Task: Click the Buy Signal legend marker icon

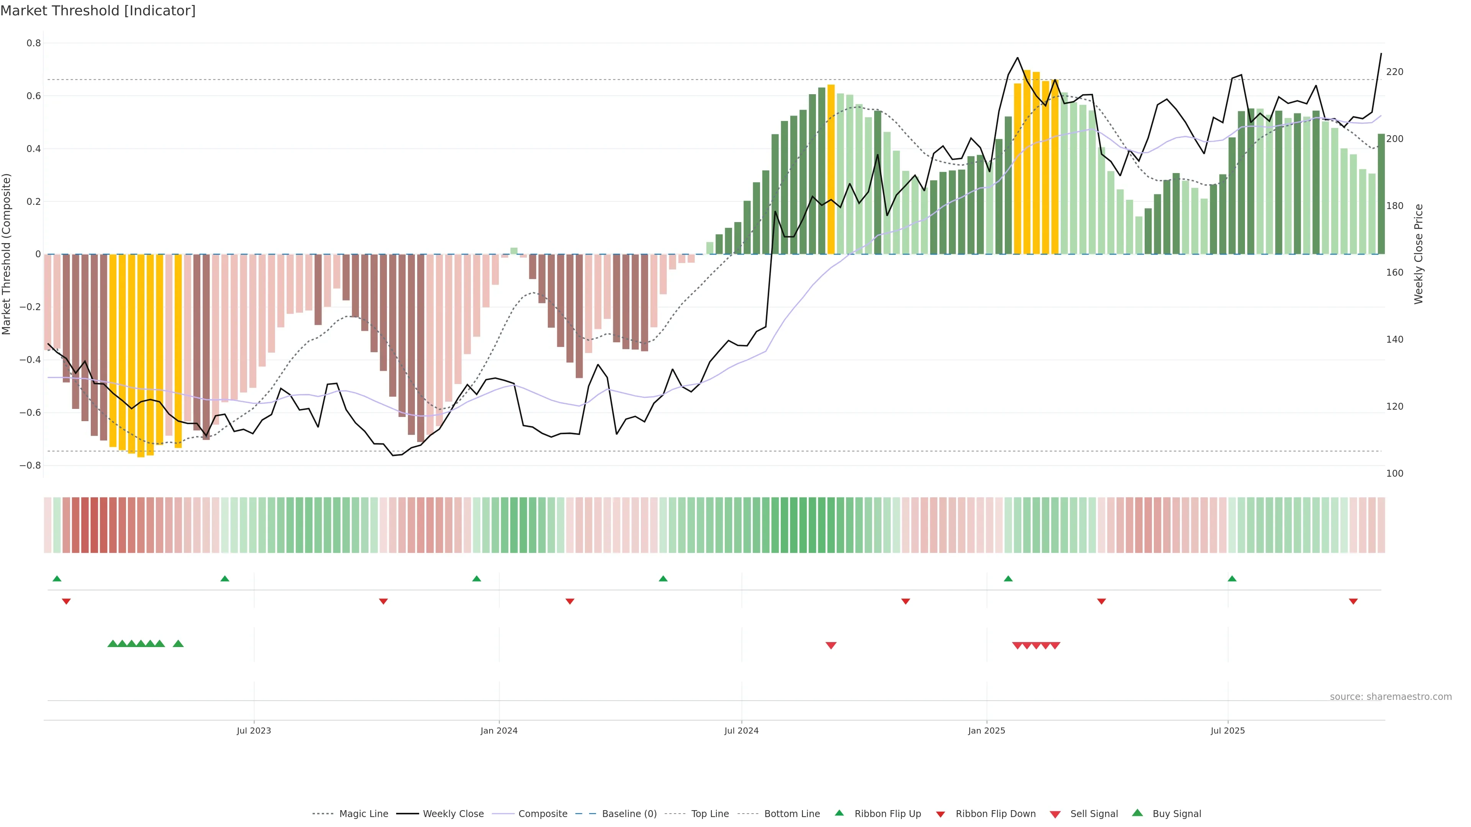Action: point(1137,813)
